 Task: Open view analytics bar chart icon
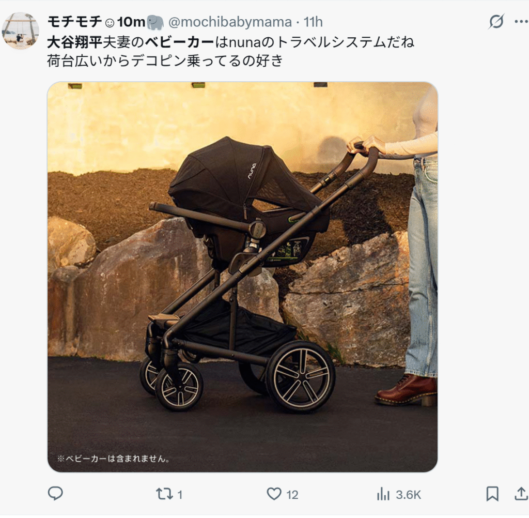click(383, 494)
